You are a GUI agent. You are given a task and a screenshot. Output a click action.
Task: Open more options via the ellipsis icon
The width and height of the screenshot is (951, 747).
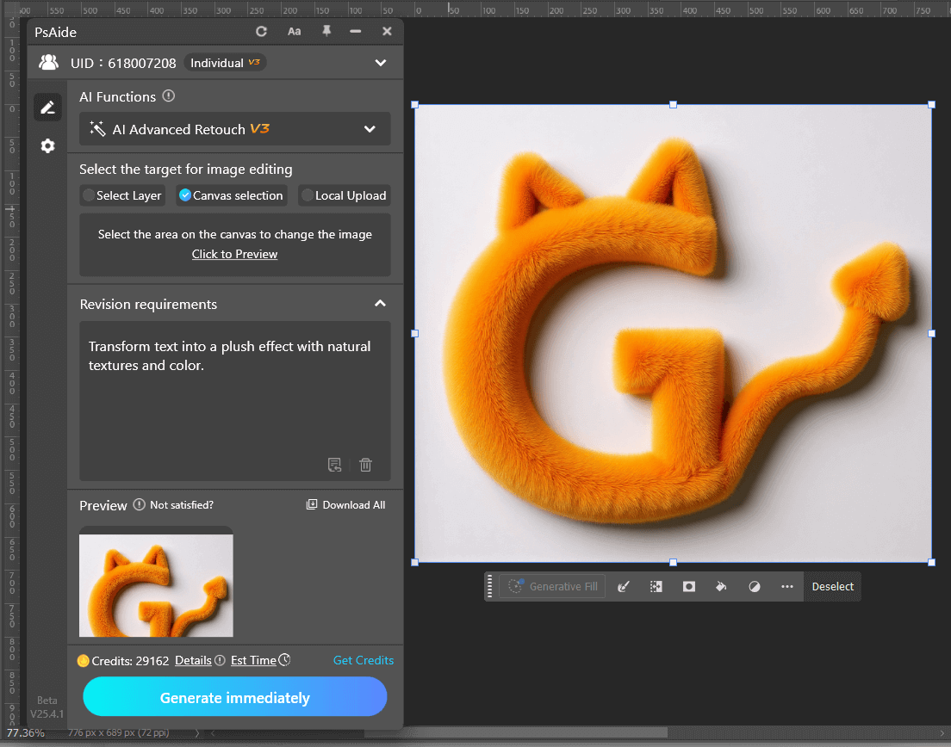coord(786,586)
